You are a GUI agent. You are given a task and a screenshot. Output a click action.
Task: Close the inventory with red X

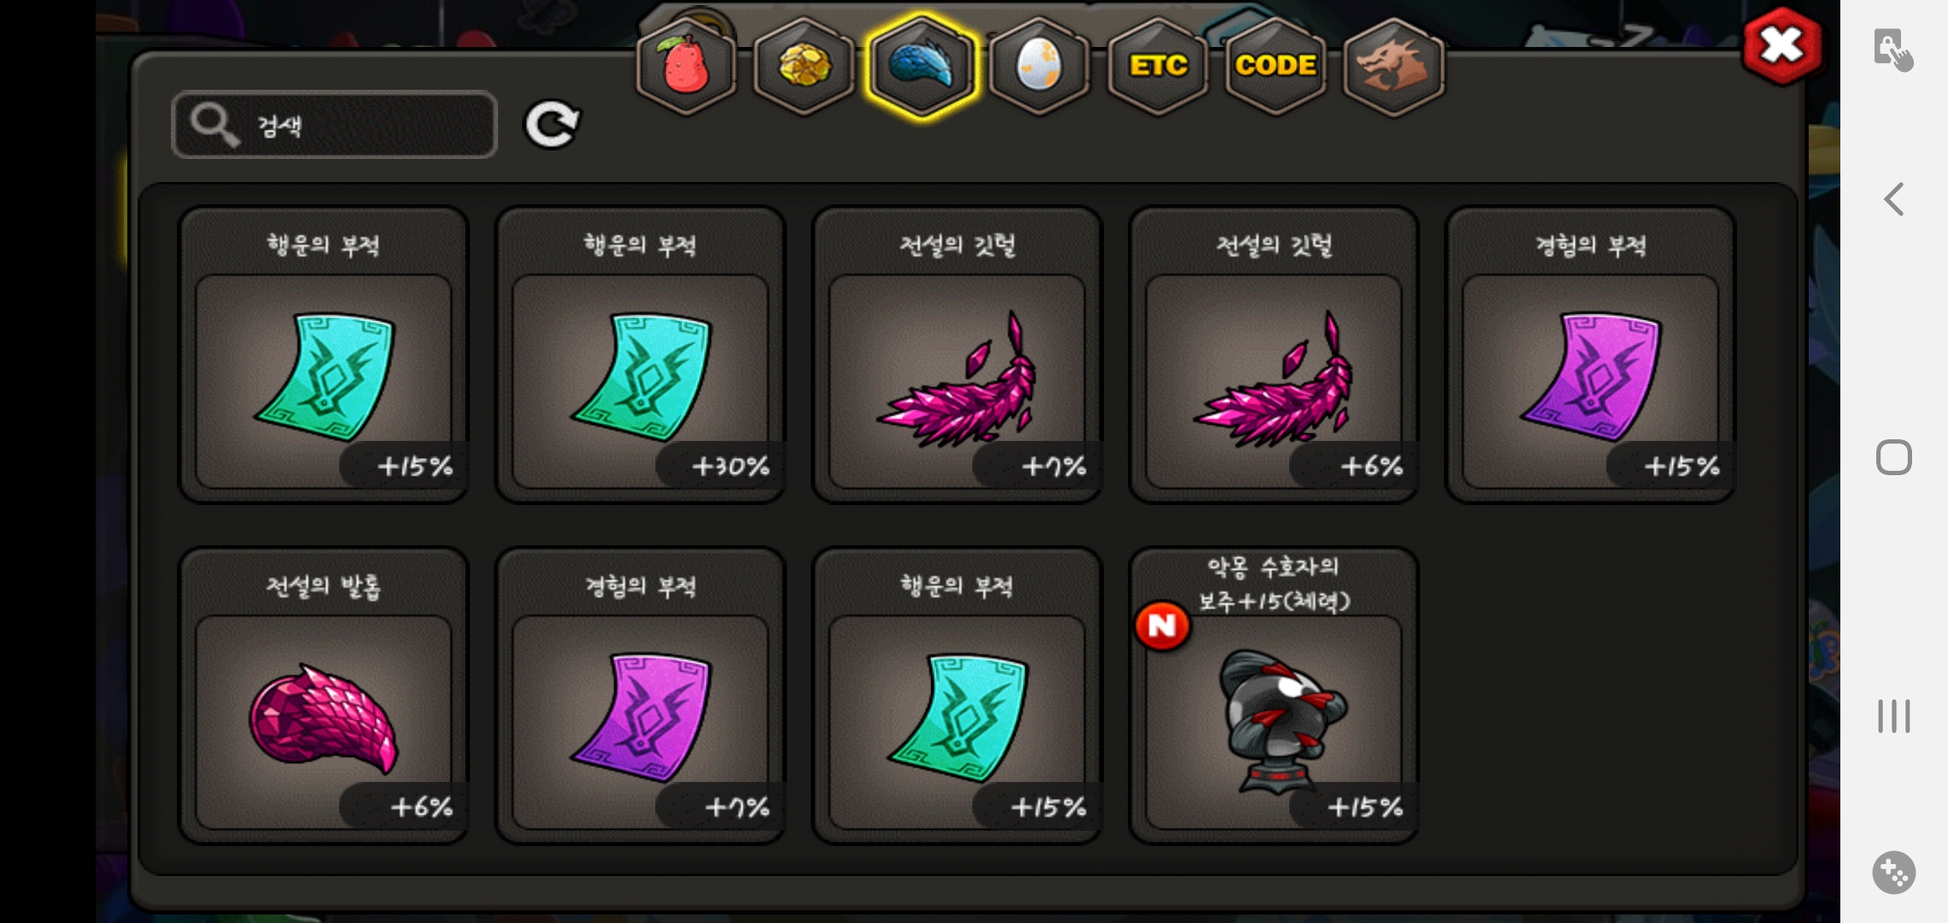[1782, 46]
